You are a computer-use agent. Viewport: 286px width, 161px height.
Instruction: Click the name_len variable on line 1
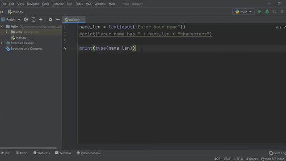pyautogui.click(x=90, y=27)
